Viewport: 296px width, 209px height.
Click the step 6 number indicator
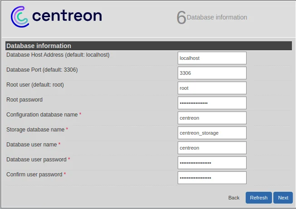(181, 17)
